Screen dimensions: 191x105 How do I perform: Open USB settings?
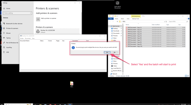[x=7, y=52]
